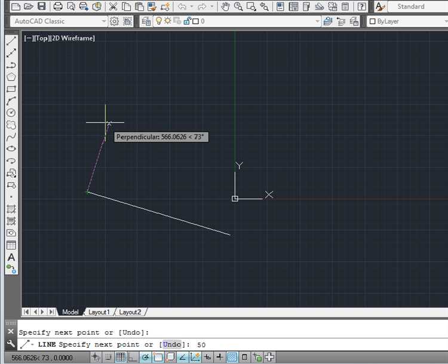448x364 pixels.
Task: Select the Multiline Text tool
Action: pos(11,257)
